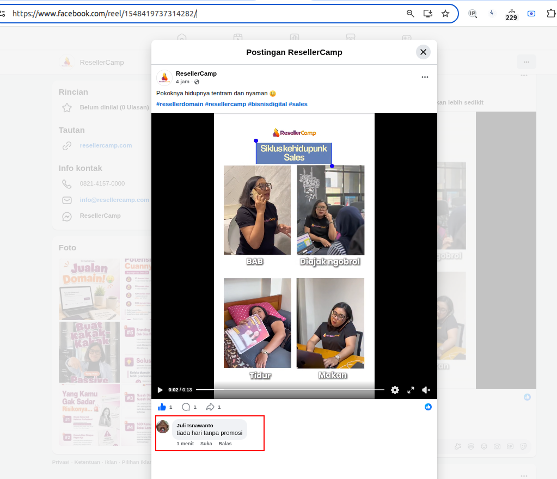Click ResellerCamp page name in background header
Viewport: 557px width, 479px height.
102,63
